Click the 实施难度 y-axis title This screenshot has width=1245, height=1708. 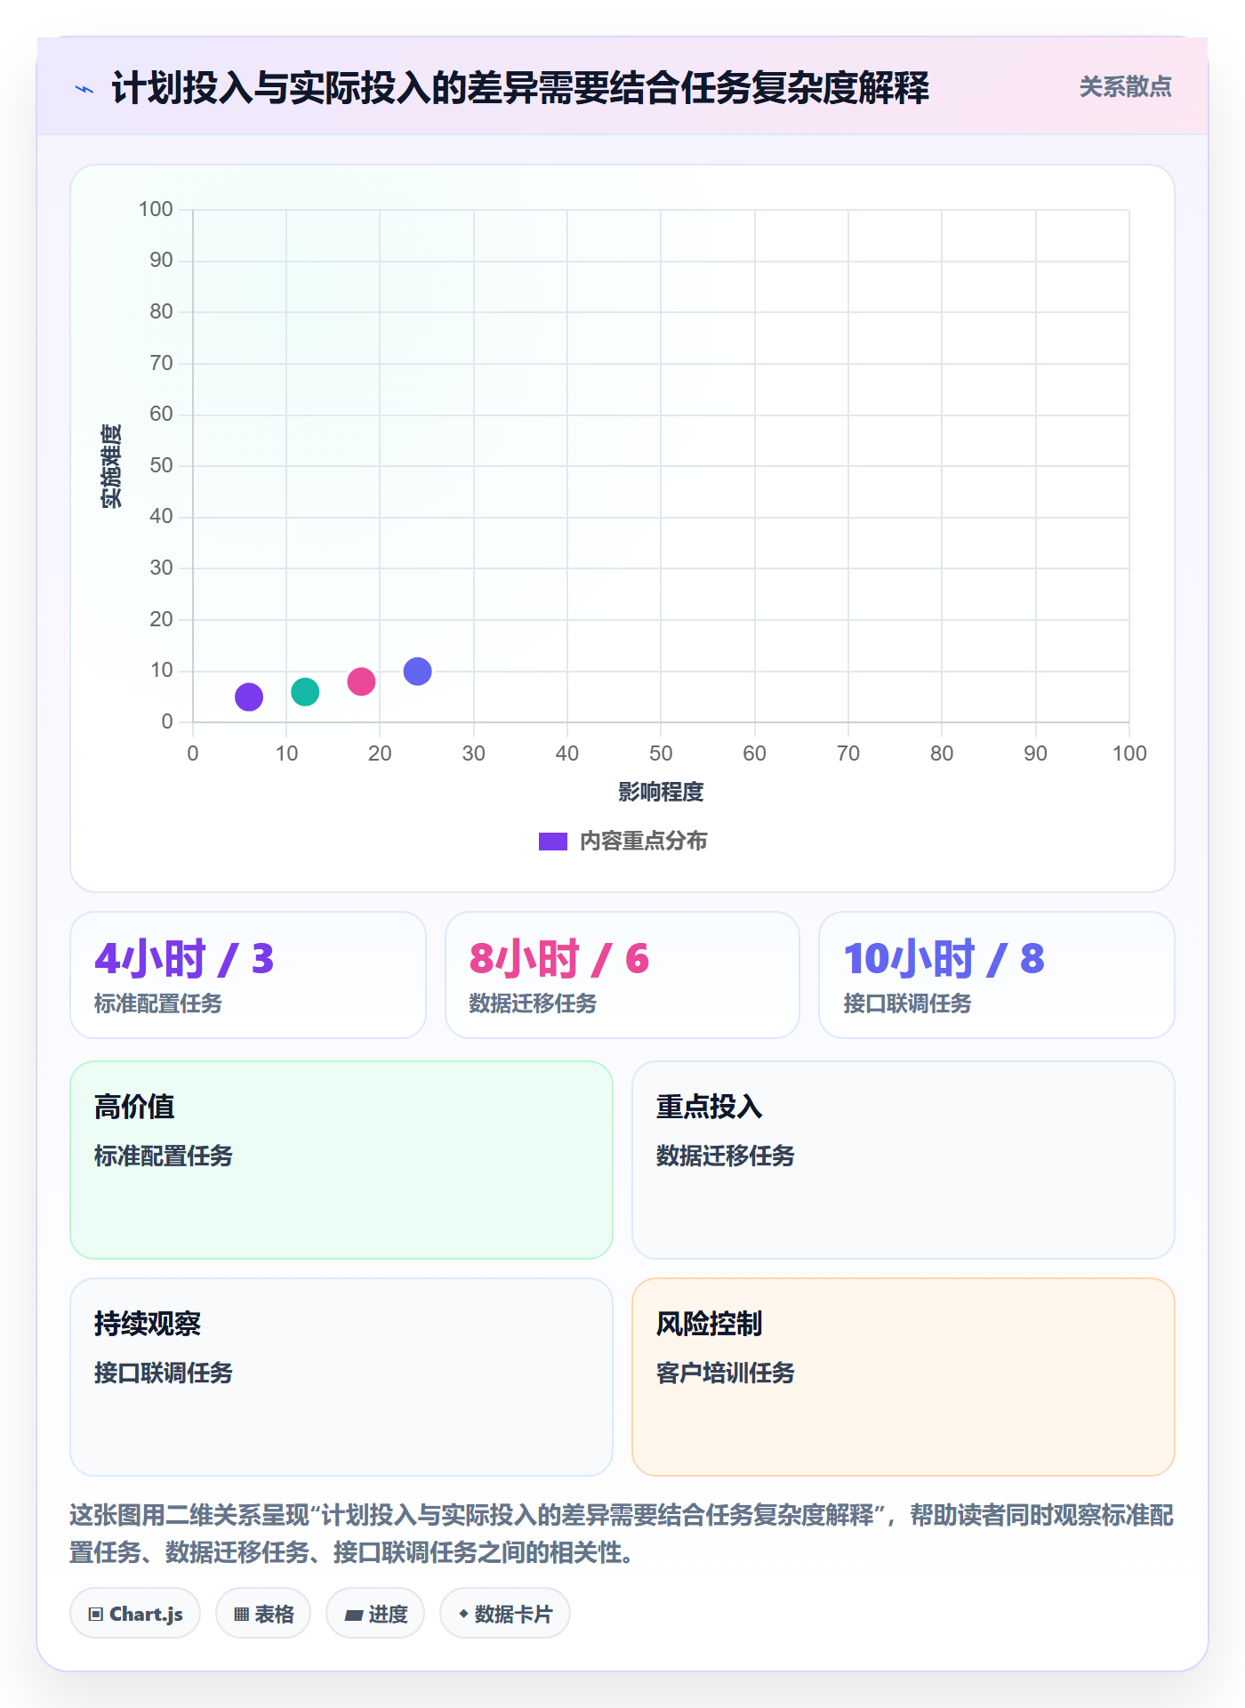[x=111, y=466]
